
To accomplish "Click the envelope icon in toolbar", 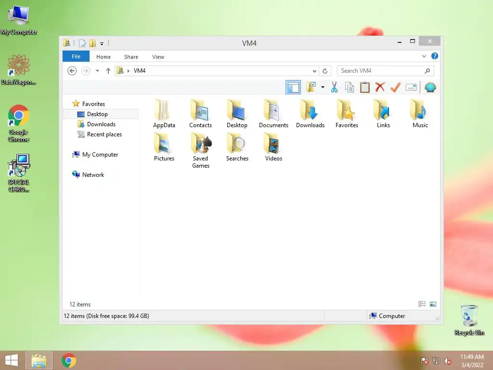I will (411, 87).
